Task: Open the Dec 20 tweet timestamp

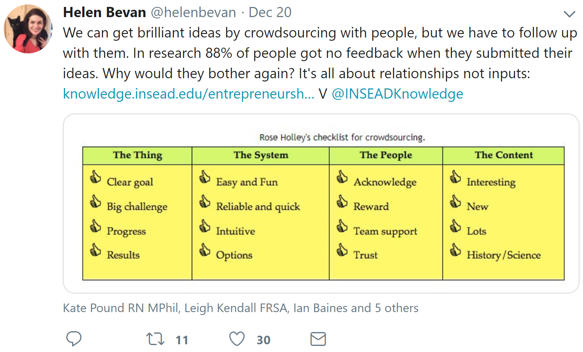Action: coord(270,12)
